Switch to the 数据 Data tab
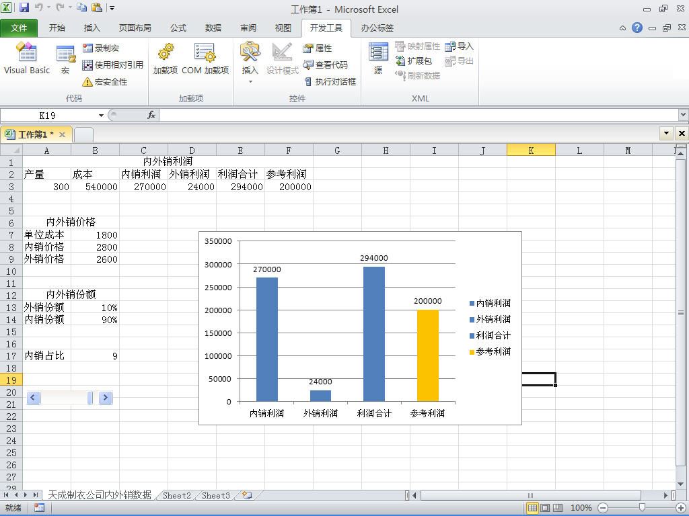Image resolution: width=689 pixels, height=516 pixels. coord(213,28)
